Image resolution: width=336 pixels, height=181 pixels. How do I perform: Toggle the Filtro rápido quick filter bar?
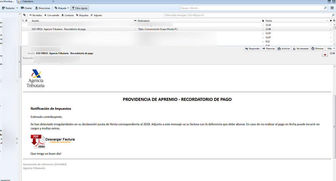pos(80,8)
